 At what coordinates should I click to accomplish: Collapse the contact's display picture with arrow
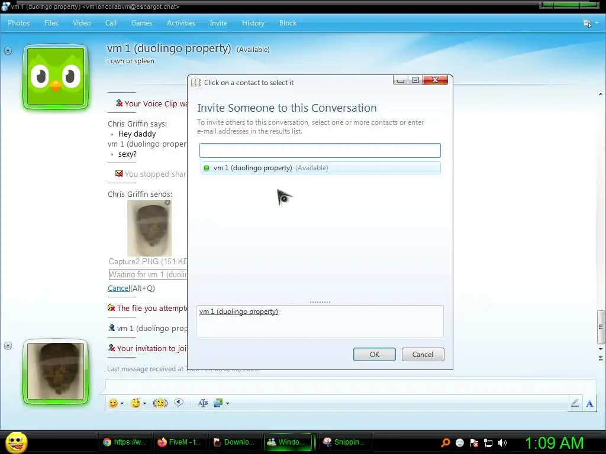8,51
